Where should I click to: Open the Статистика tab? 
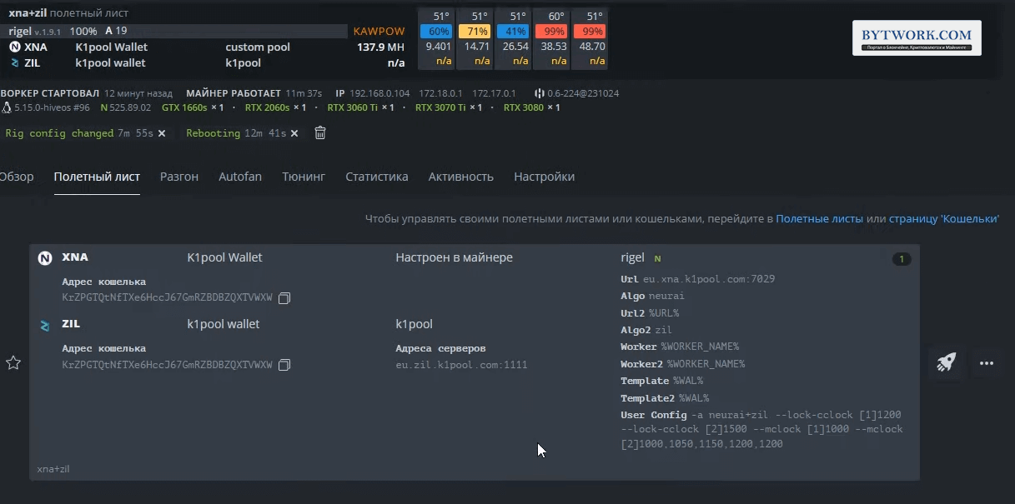tap(377, 177)
